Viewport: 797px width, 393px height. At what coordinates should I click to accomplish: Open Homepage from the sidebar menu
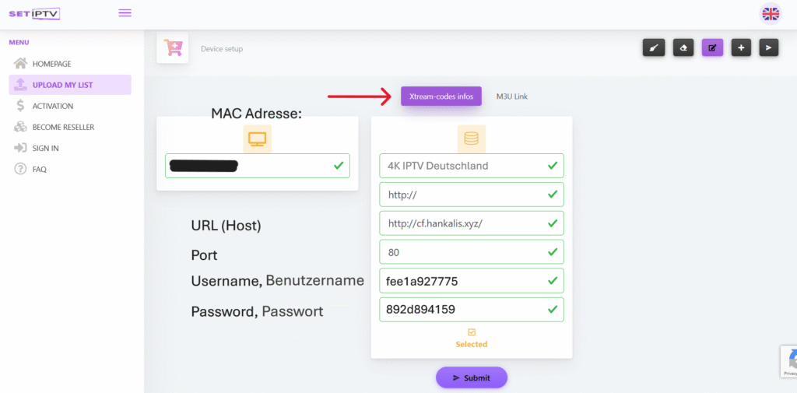(x=51, y=64)
